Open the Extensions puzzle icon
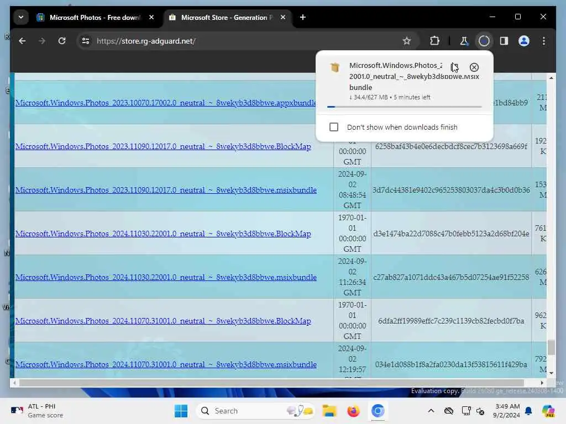 (x=434, y=41)
